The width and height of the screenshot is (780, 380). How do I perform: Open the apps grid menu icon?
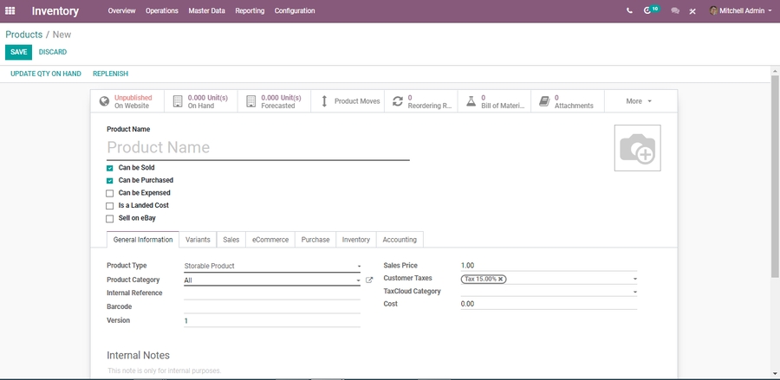coord(10,11)
